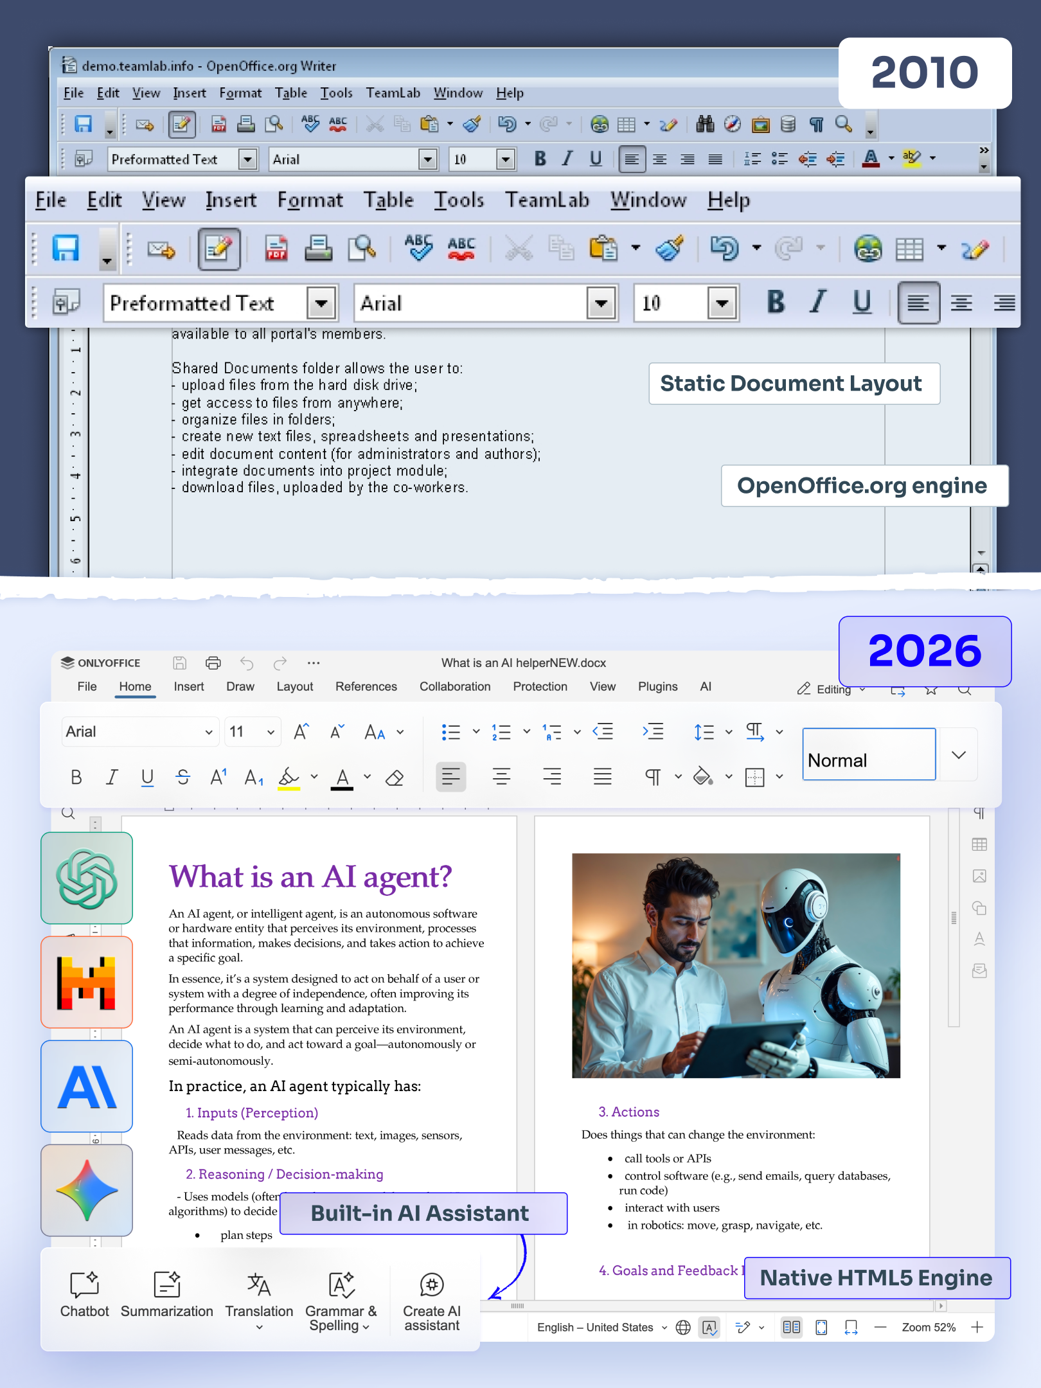The height and width of the screenshot is (1388, 1041).
Task: Open shape settings in ONLYOFFICE right sidebar
Action: point(979,907)
